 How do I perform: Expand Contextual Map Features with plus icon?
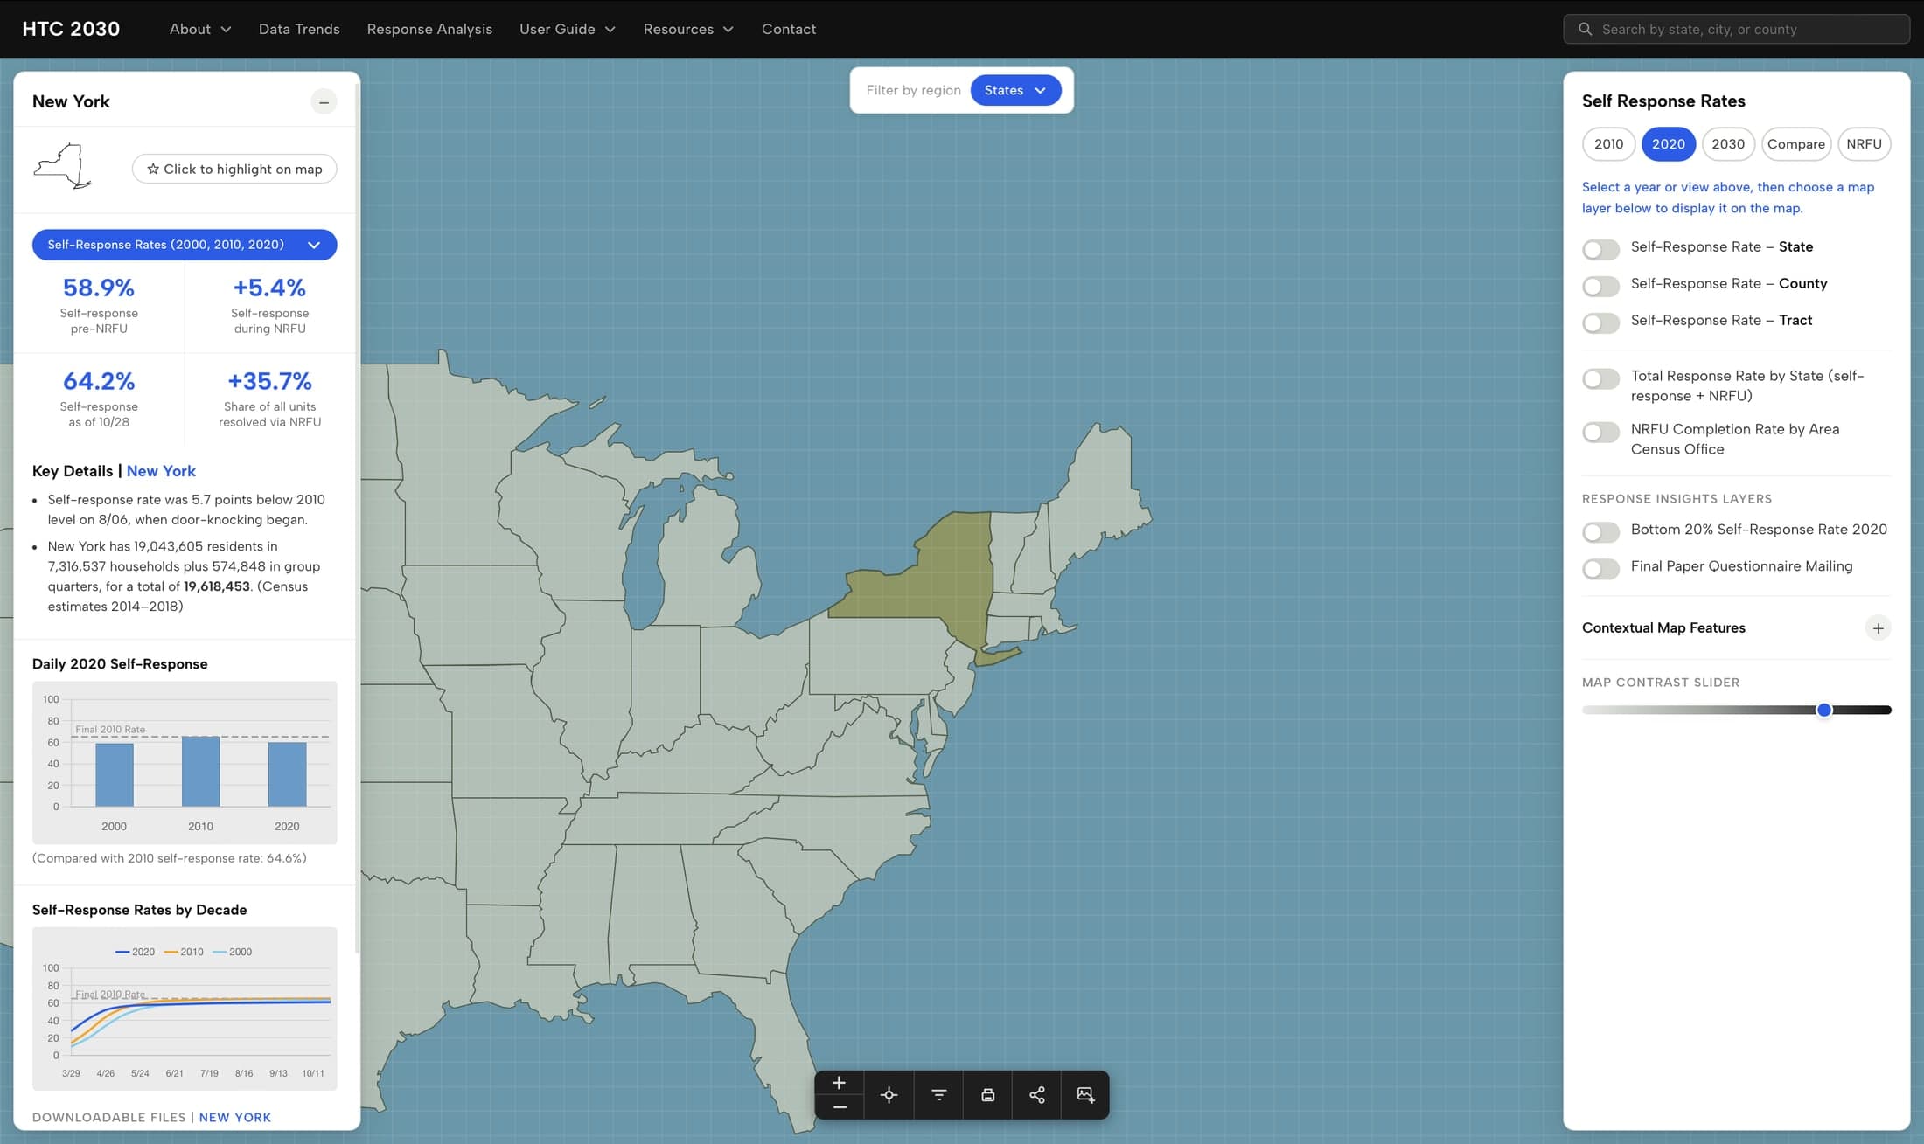tap(1878, 627)
